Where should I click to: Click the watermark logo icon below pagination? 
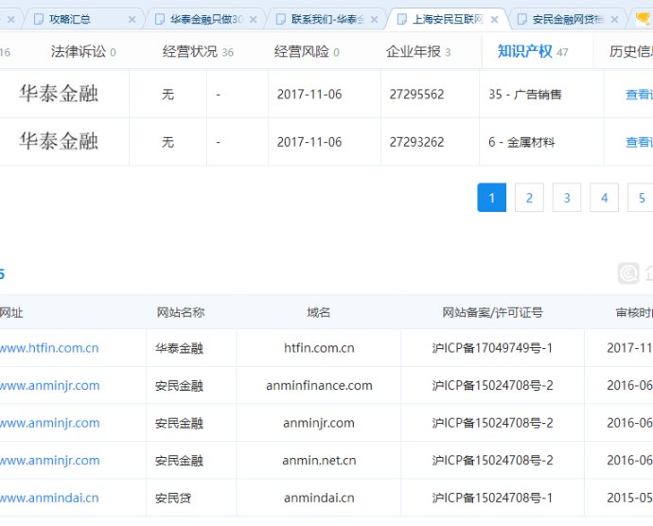(x=628, y=273)
